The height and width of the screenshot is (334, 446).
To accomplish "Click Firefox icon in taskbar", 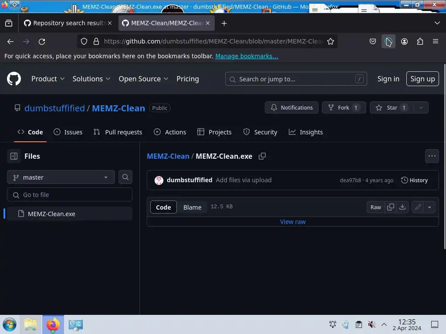I will click(53, 324).
